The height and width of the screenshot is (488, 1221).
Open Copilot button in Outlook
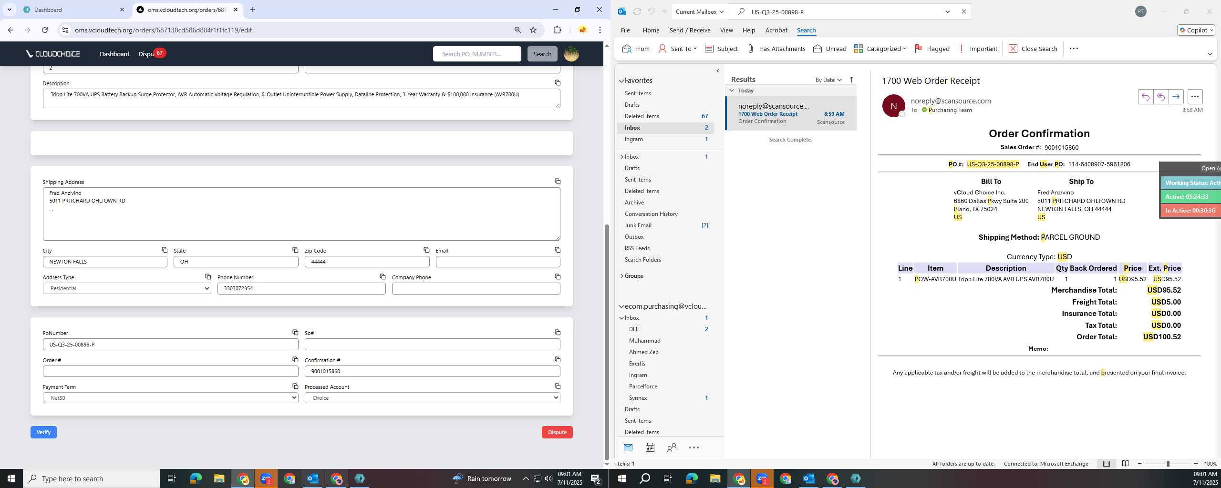[x=1196, y=30]
